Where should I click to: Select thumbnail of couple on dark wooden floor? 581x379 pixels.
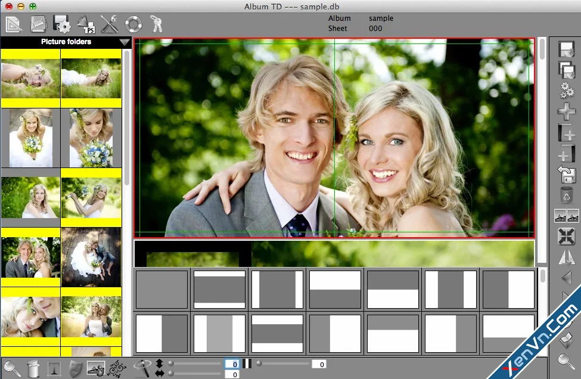tap(92, 257)
